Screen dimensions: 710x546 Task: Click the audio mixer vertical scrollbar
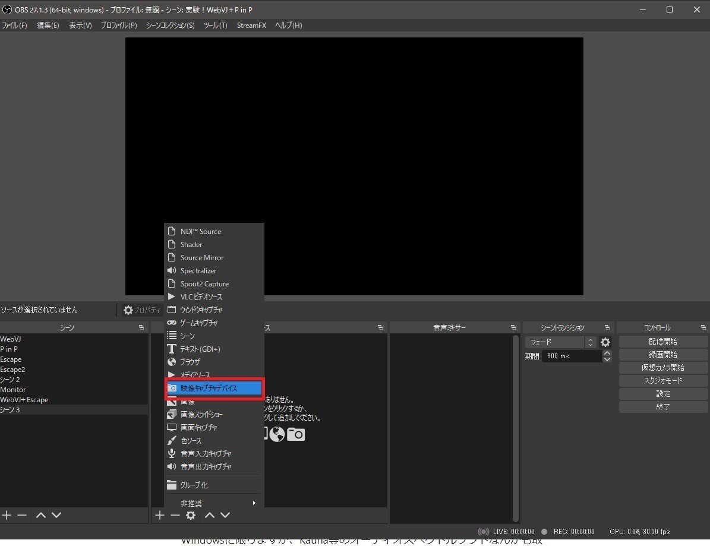(515, 428)
